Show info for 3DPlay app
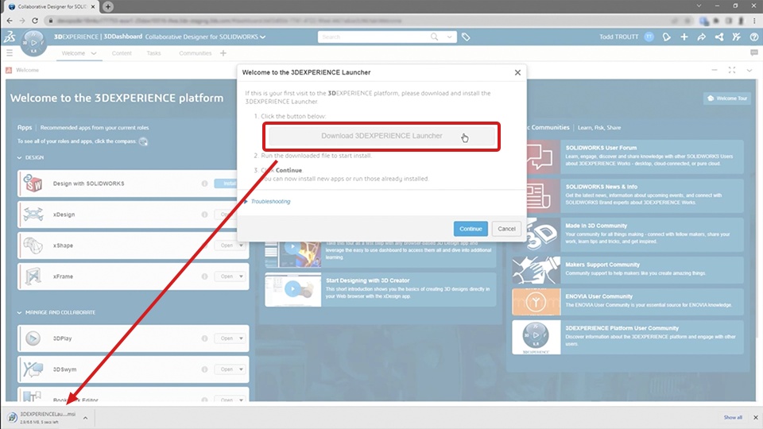The width and height of the screenshot is (763, 429). (x=204, y=338)
